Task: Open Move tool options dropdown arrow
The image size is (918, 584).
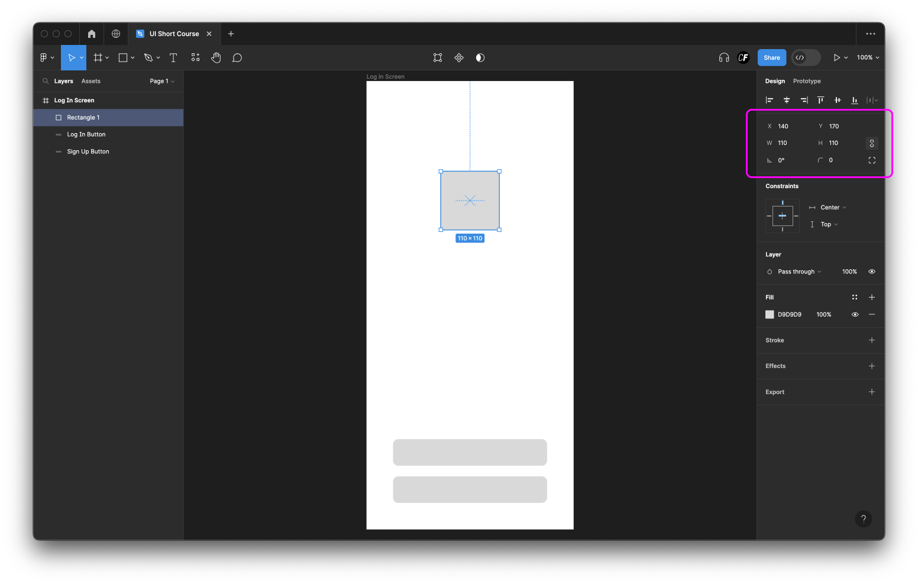Action: (x=82, y=58)
